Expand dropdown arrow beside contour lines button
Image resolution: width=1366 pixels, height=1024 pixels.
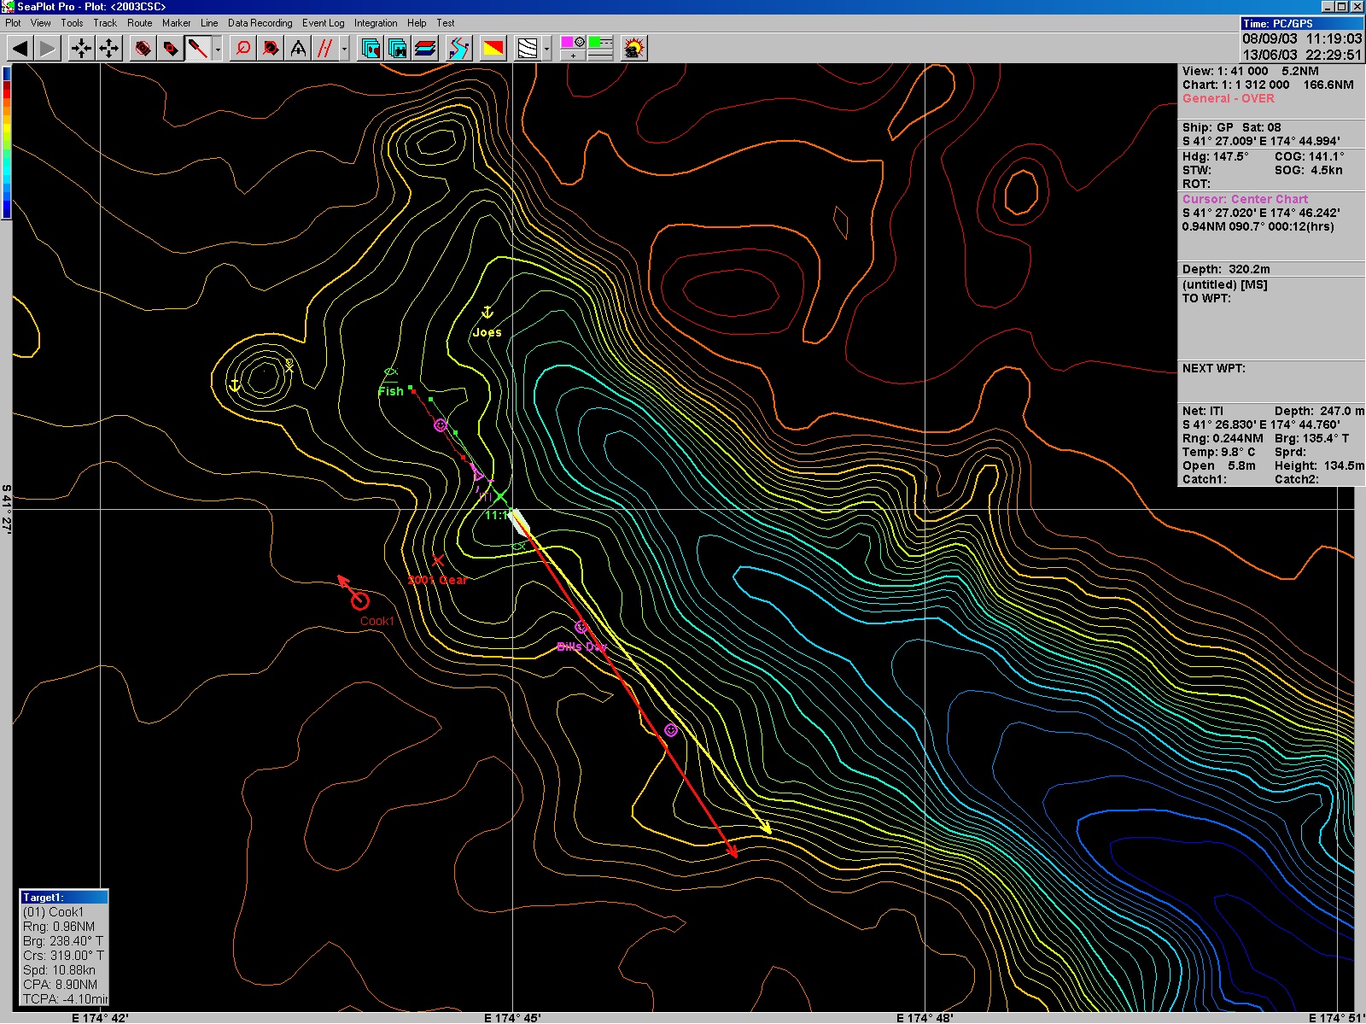(547, 50)
